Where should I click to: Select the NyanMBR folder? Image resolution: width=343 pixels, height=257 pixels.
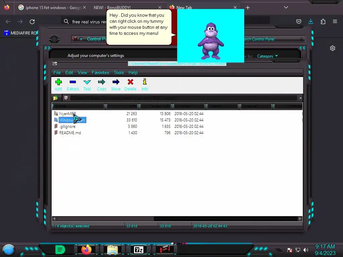[x=67, y=114]
